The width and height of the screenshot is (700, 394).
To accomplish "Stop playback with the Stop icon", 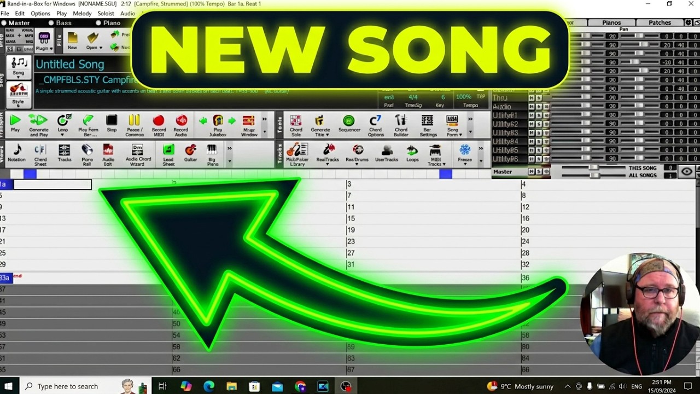I will tap(112, 124).
